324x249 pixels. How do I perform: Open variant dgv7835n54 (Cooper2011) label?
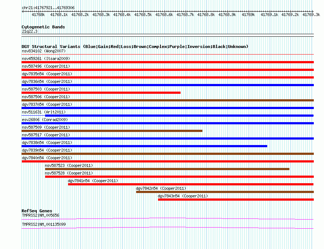coord(47,74)
